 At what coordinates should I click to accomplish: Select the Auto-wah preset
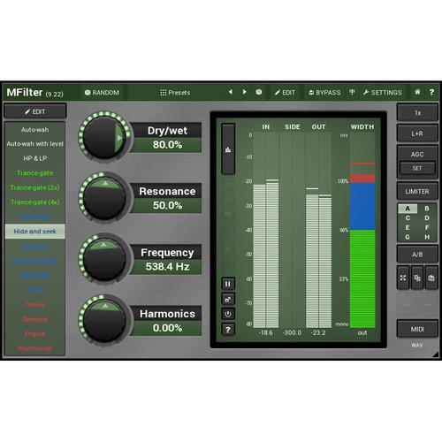pyautogui.click(x=35, y=130)
